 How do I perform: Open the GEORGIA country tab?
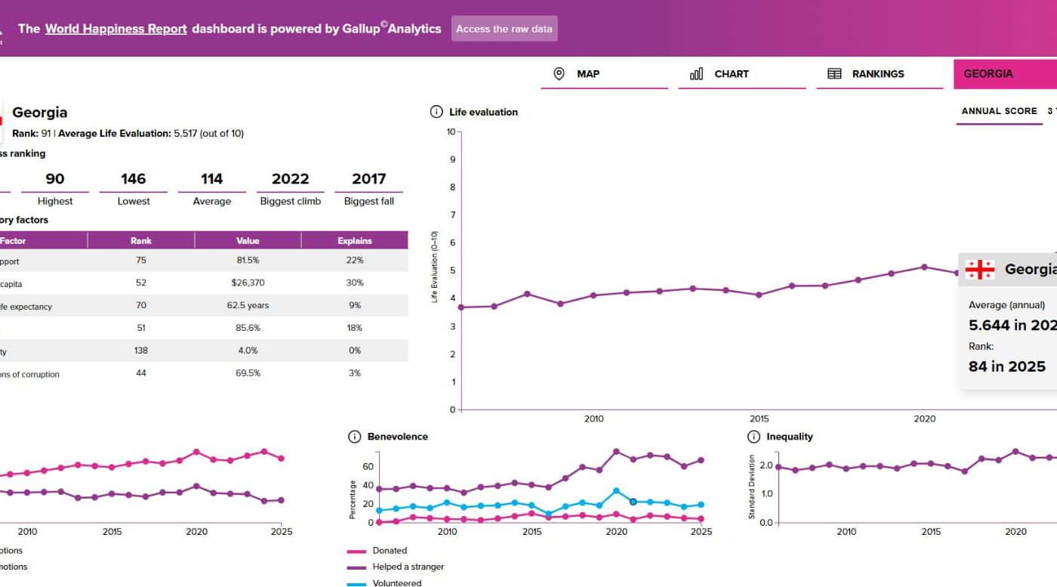tap(1005, 74)
